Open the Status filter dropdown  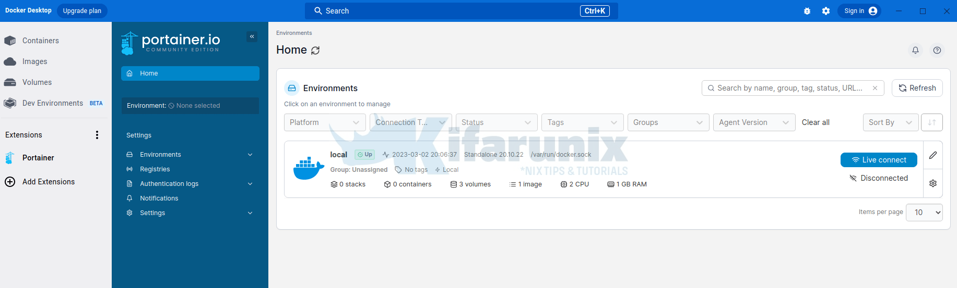tap(497, 122)
